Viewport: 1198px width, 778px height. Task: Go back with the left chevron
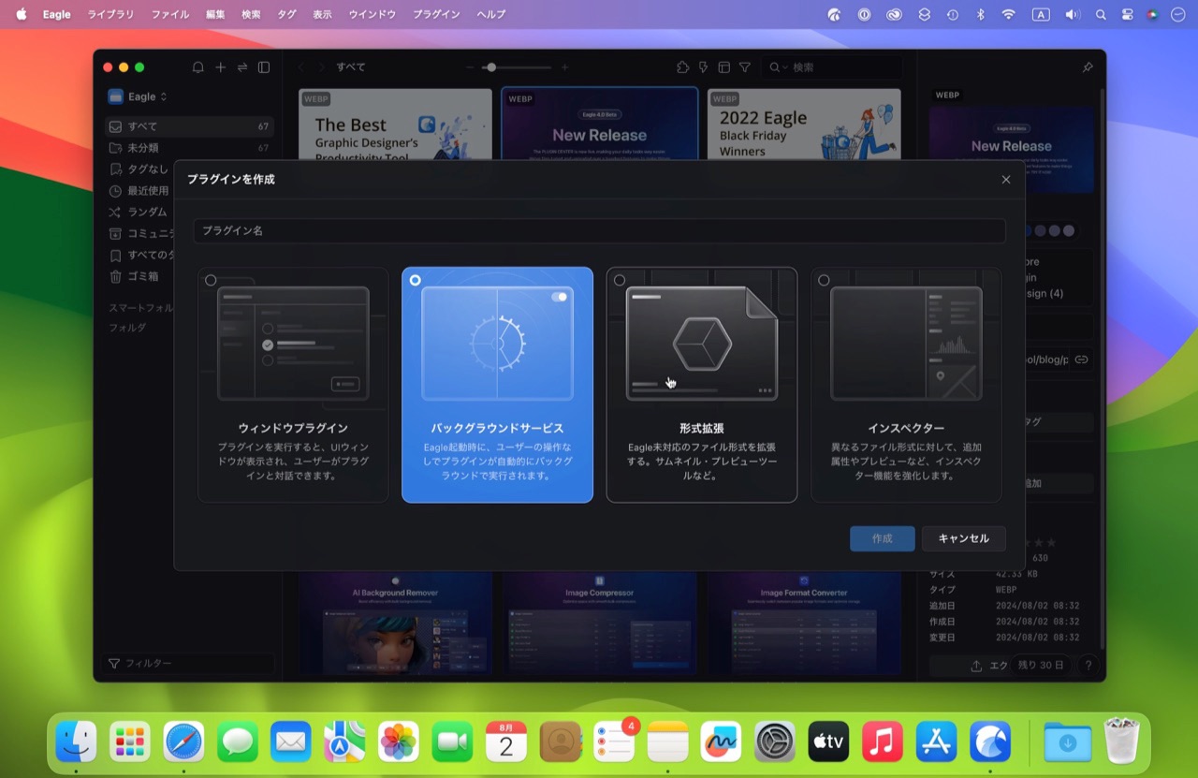tap(300, 67)
